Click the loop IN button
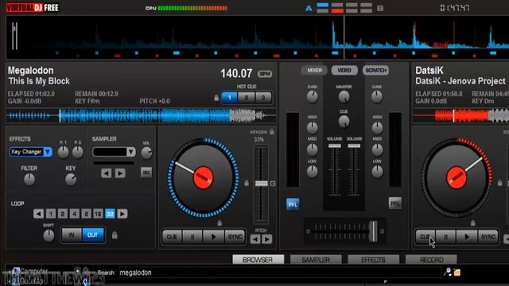Screen dimensions: 509x286 72,235
